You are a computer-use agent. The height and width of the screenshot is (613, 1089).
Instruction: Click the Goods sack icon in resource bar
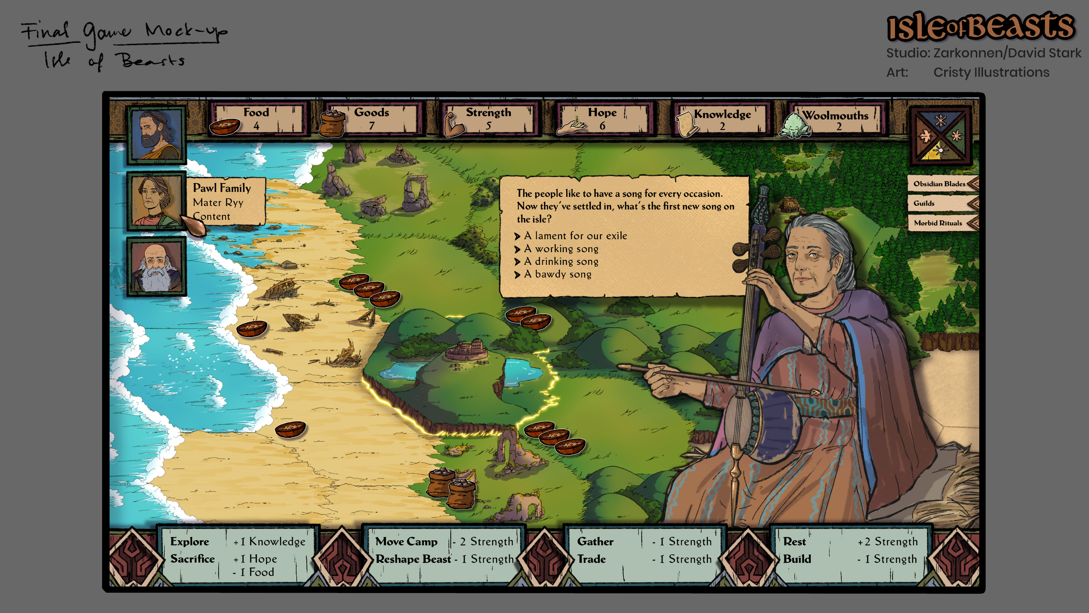coord(332,123)
